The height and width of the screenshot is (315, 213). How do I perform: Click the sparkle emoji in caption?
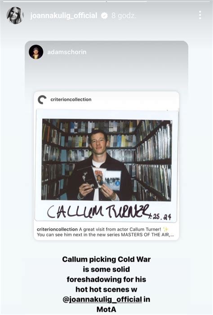click(166, 229)
